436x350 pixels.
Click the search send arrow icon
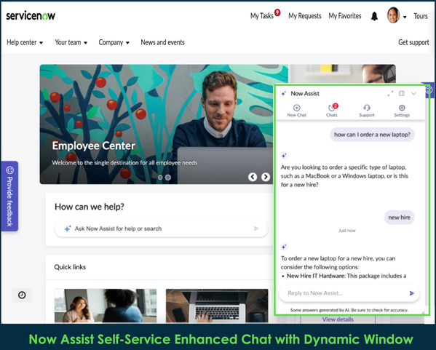[256, 228]
